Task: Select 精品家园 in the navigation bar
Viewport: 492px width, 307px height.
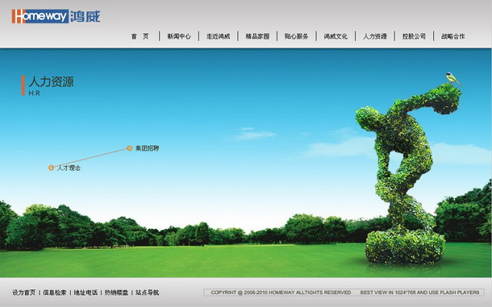Action: pos(257,36)
